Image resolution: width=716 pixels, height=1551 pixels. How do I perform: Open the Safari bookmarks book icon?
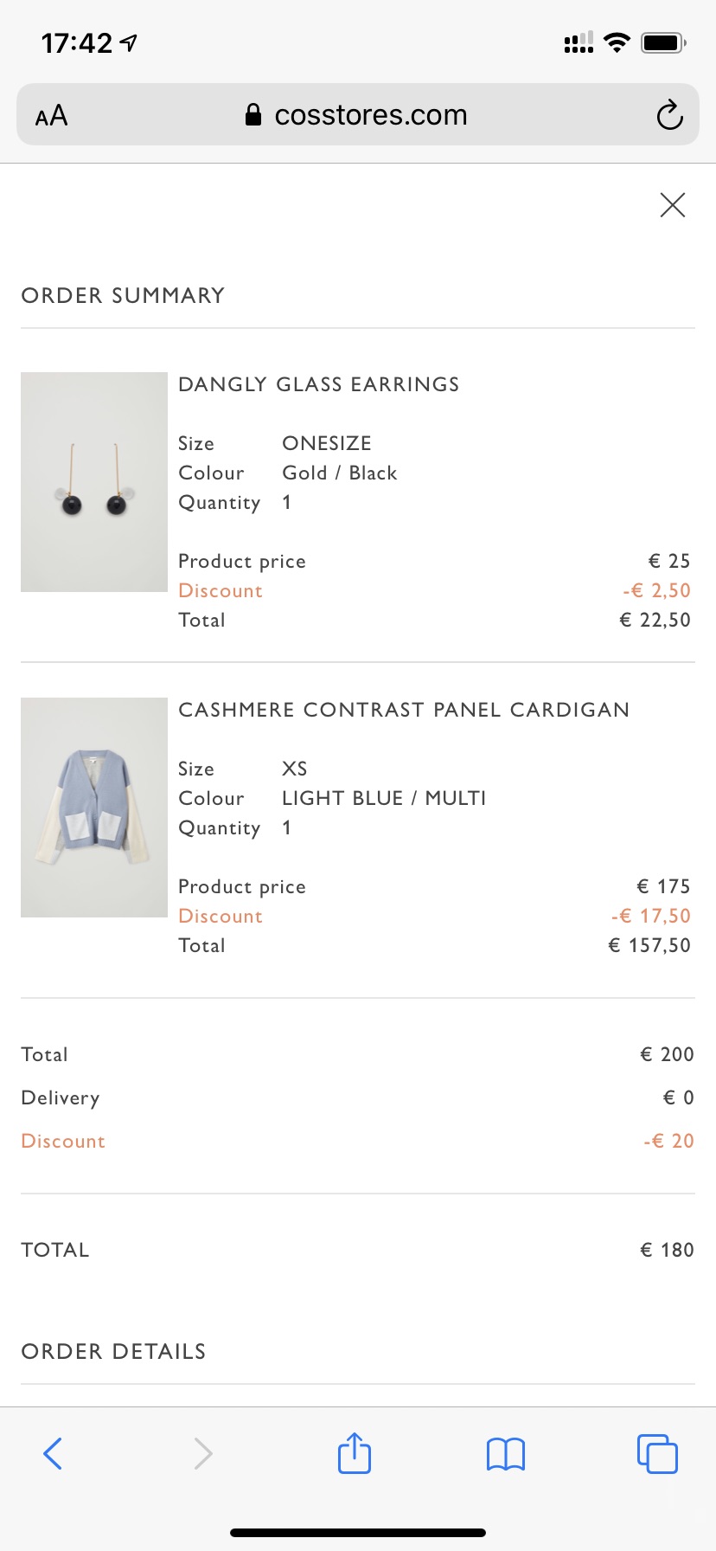click(x=506, y=1454)
